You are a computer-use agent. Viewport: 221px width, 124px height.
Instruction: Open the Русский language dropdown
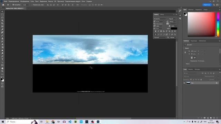[x=160, y=38]
